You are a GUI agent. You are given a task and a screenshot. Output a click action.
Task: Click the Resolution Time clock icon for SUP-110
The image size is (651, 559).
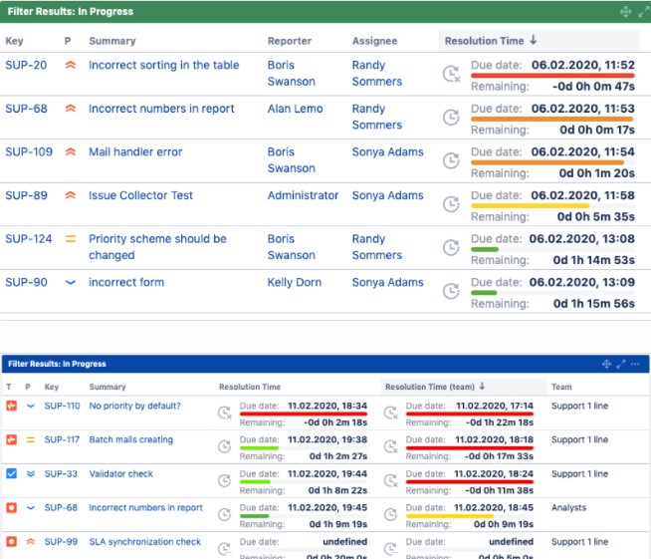pos(225,413)
